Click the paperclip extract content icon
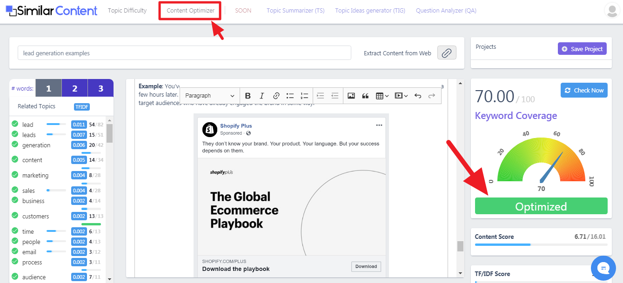 point(447,53)
